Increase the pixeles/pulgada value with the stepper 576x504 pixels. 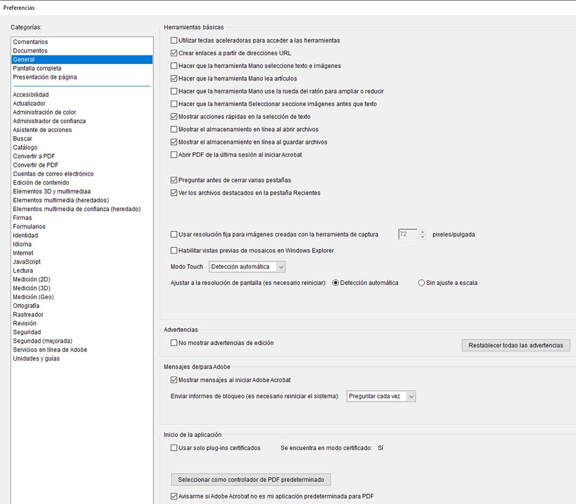(x=422, y=231)
